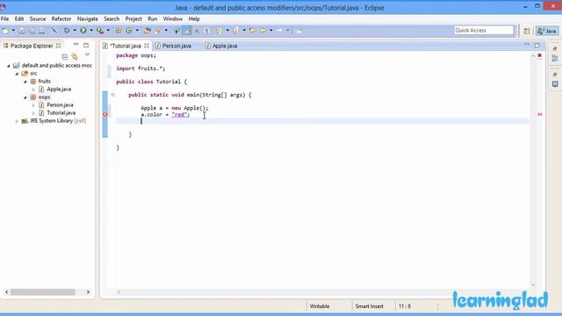Click the Package Explorer horizontal scrollbar
Viewport: 562px width, 316px height.
pyautogui.click(x=43, y=292)
